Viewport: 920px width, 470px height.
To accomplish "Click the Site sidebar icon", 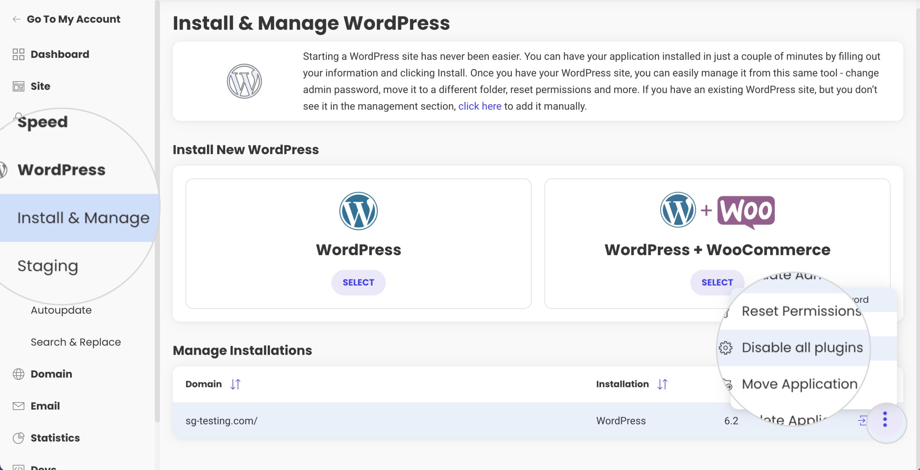I will coord(18,86).
